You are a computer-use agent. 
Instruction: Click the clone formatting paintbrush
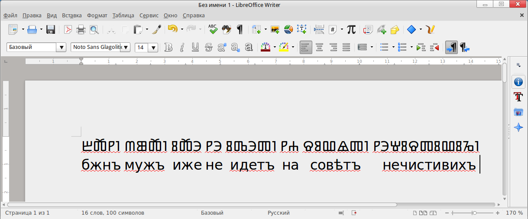157,29
